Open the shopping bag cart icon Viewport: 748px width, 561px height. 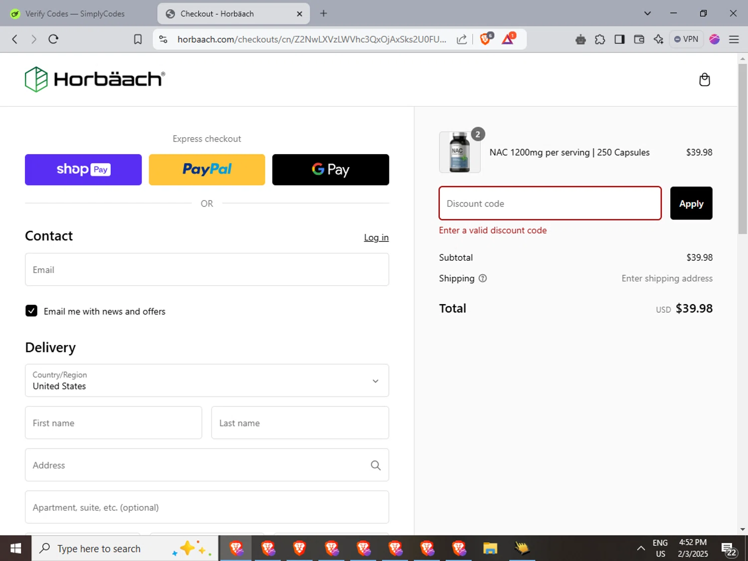[704, 80]
